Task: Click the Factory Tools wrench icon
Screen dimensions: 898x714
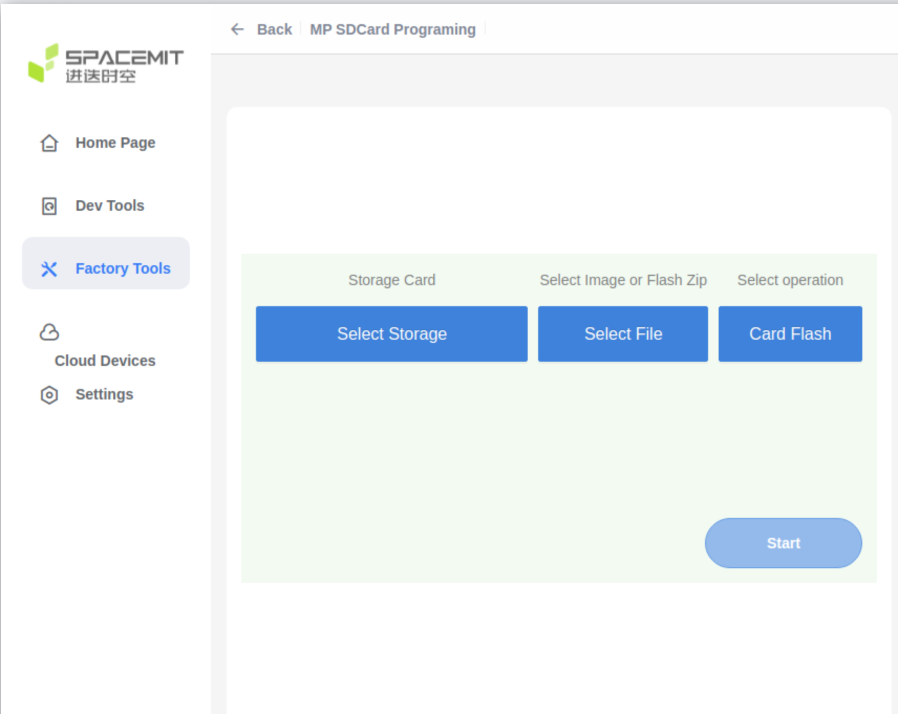Action: pyautogui.click(x=49, y=269)
